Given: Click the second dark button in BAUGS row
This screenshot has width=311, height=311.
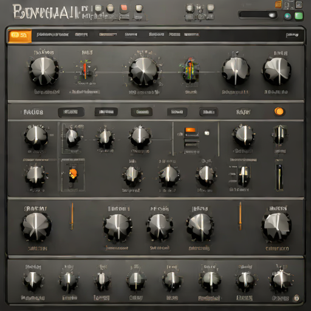Looking at the screenshot, I should pos(106,112).
